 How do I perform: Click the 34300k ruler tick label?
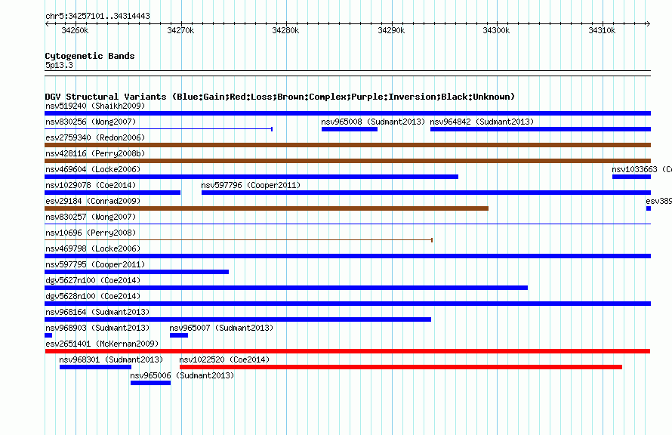click(x=496, y=30)
